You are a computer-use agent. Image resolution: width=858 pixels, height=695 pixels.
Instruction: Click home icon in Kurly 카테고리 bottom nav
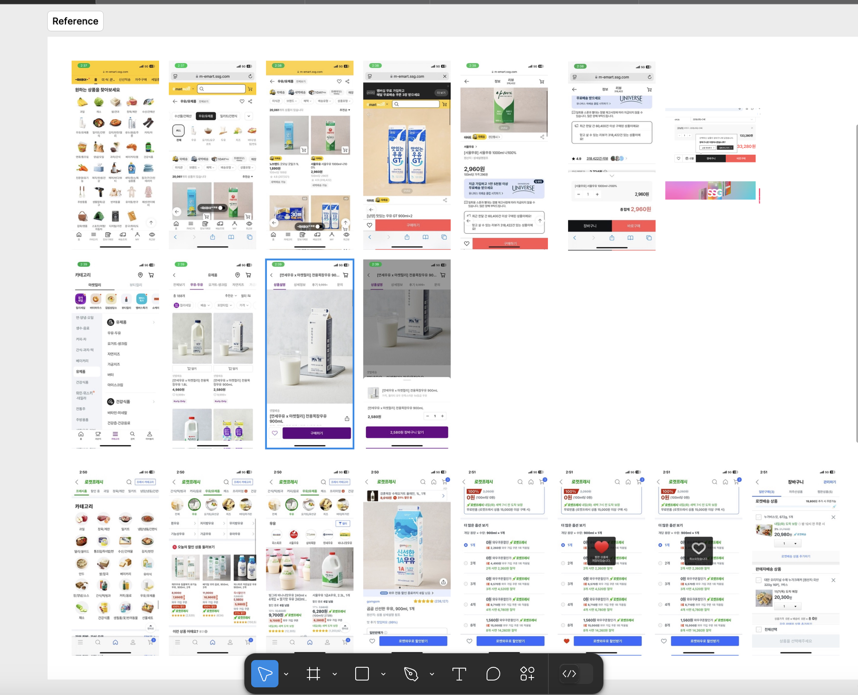[x=81, y=434]
